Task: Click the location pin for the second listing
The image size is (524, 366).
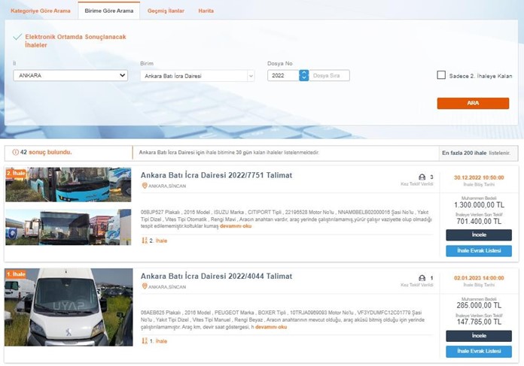Action: 145,287
